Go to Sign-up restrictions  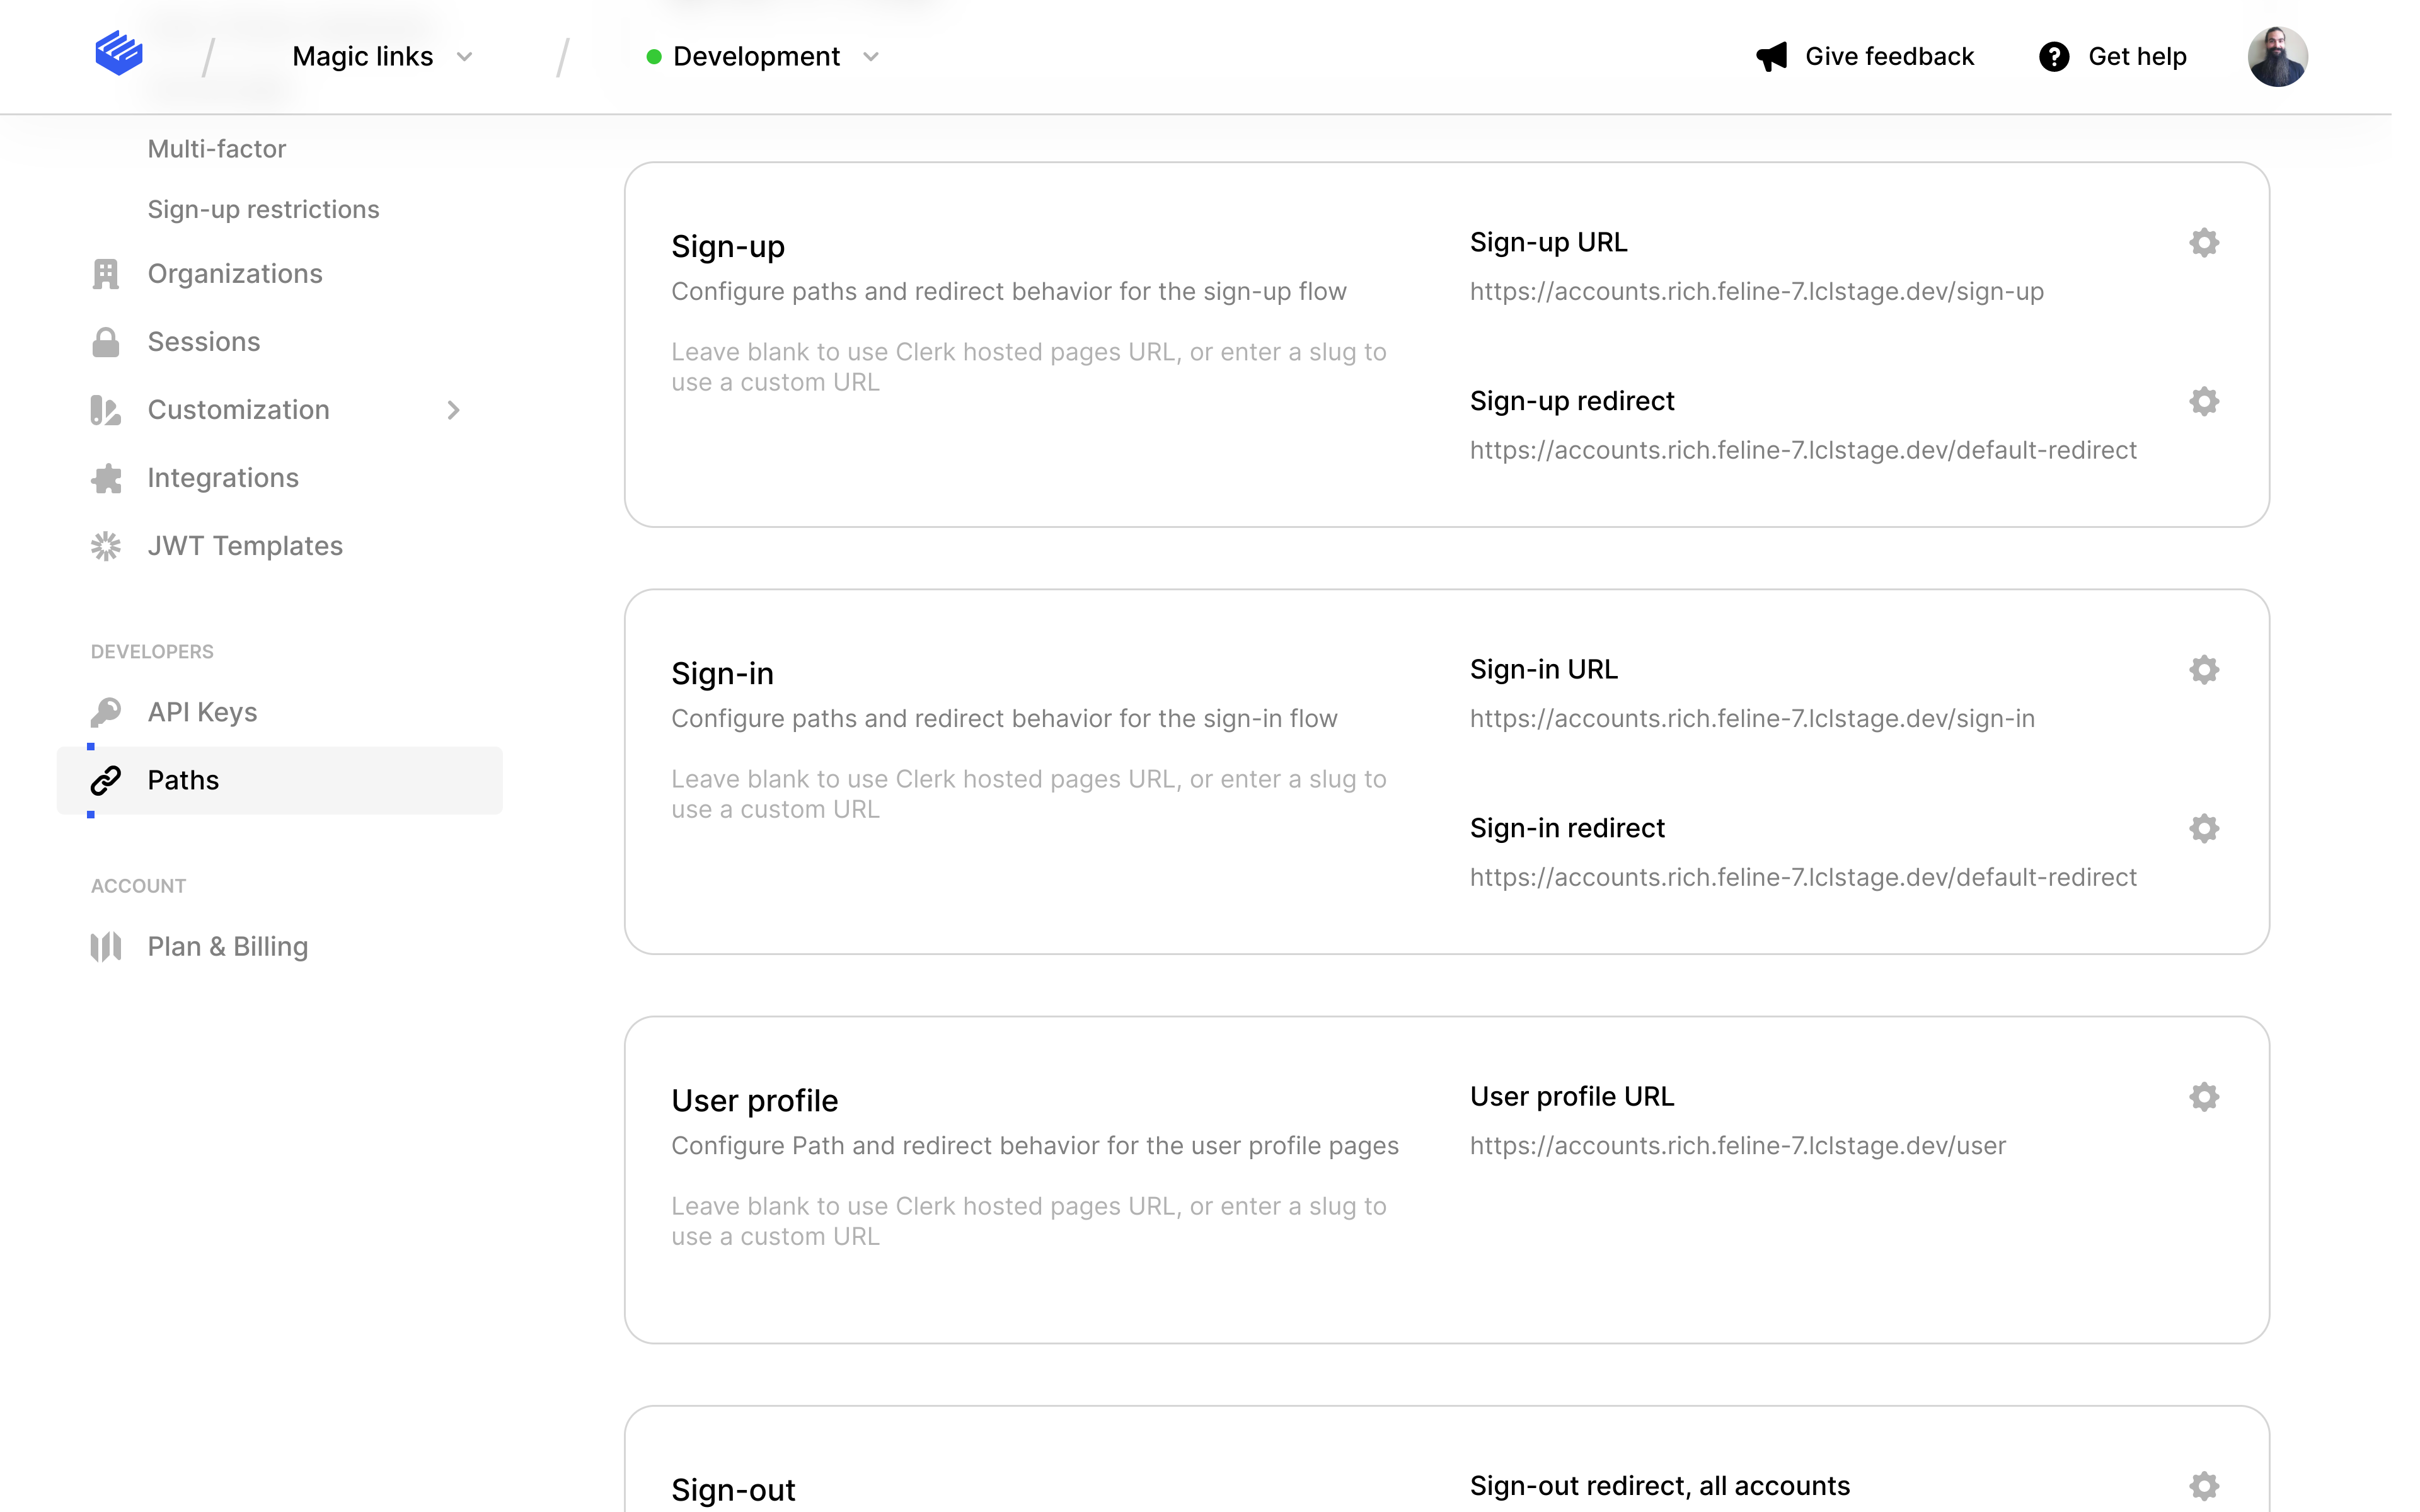pos(264,209)
